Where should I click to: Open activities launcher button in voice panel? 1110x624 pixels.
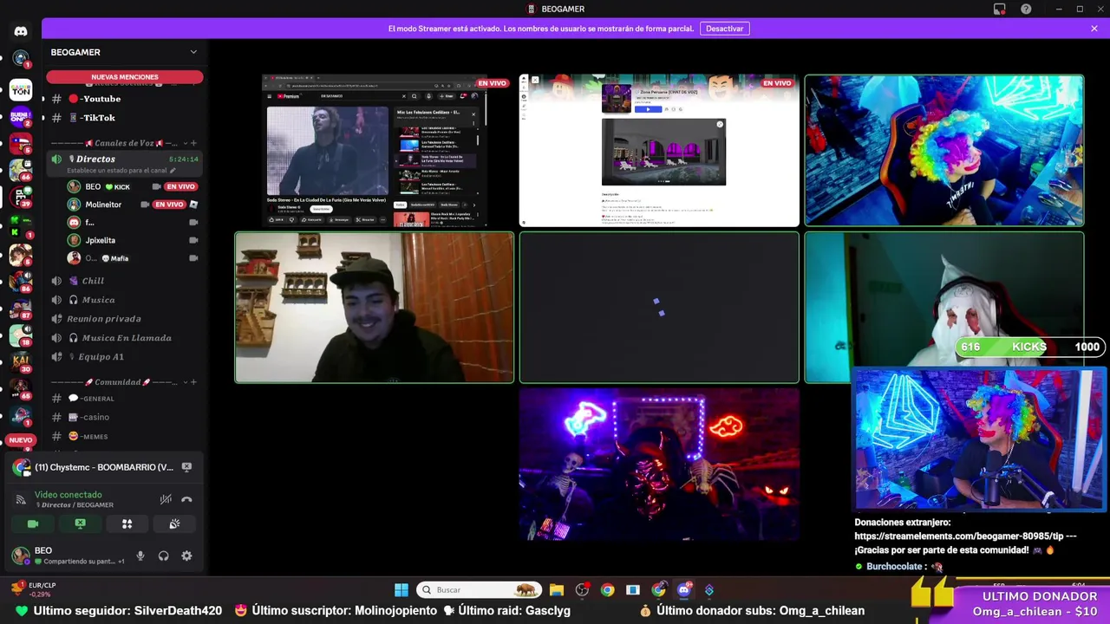(x=127, y=523)
